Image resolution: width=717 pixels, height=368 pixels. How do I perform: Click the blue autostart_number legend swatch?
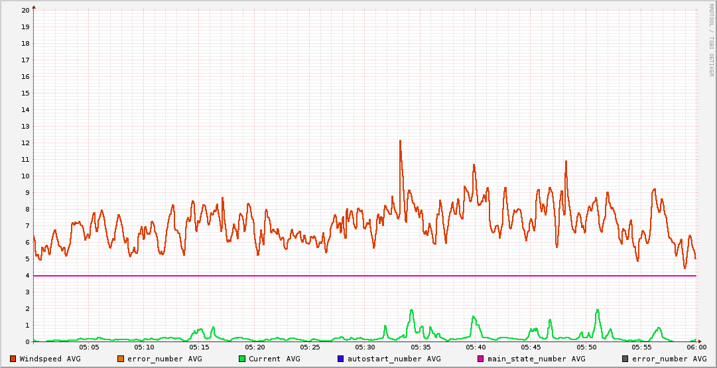(340, 359)
